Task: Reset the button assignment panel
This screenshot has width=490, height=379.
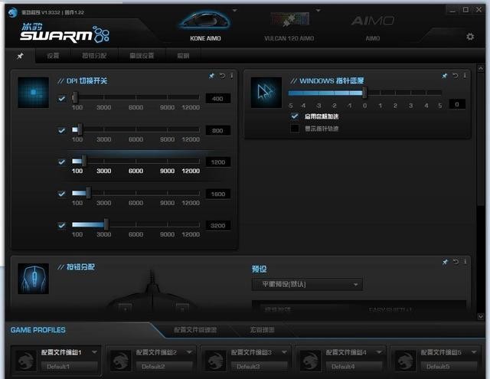Action: (456, 262)
